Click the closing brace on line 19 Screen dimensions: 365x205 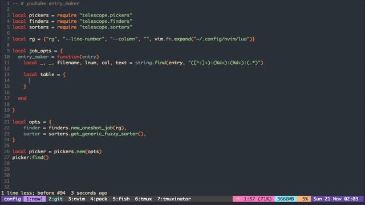(x=14, y=110)
